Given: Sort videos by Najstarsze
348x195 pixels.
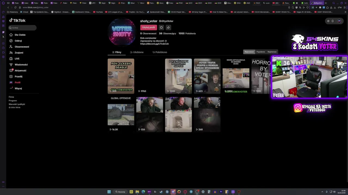Looking at the screenshot, I should click(x=272, y=52).
